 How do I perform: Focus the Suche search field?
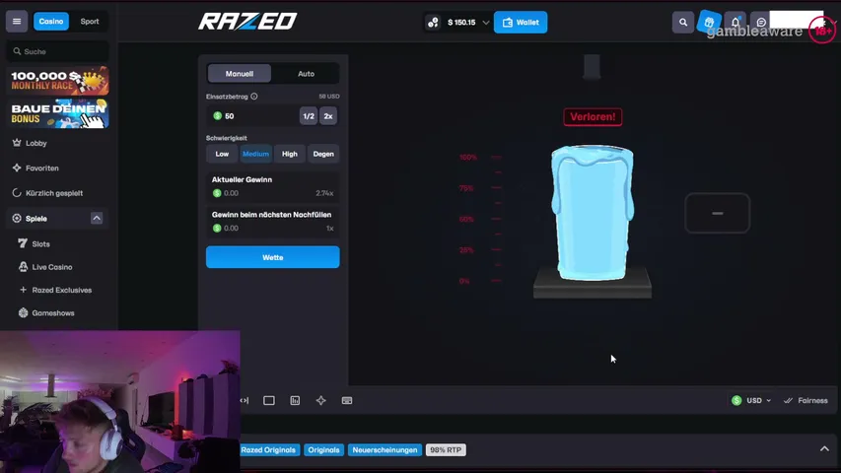58,51
